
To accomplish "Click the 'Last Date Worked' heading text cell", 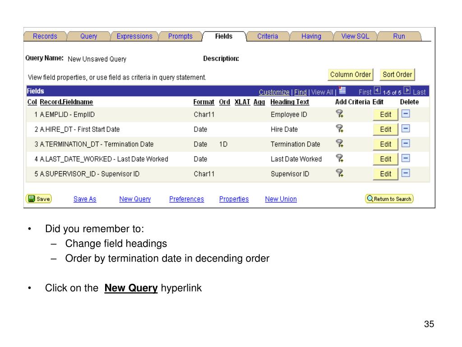I will (x=296, y=159).
